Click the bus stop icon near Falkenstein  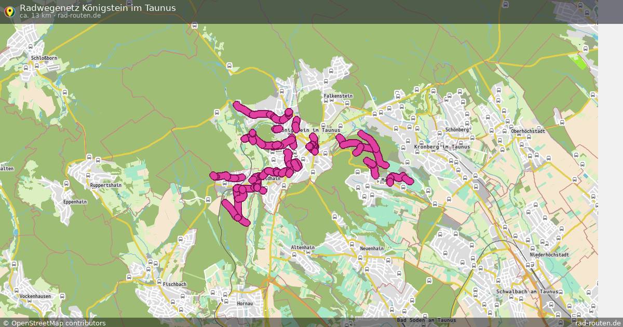pyautogui.click(x=326, y=101)
